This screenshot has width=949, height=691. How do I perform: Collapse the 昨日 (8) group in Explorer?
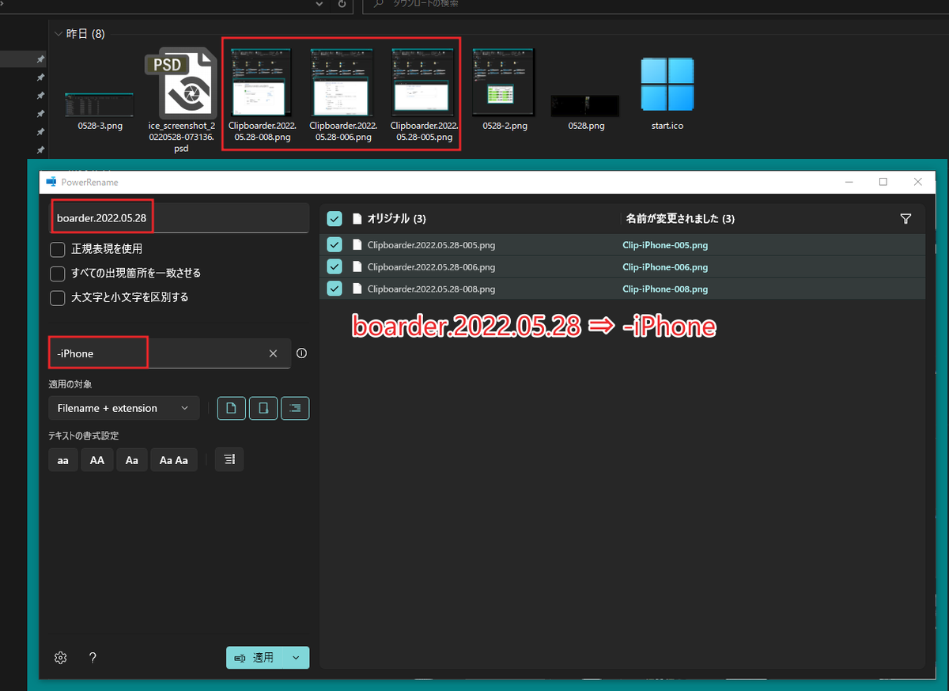[x=58, y=34]
